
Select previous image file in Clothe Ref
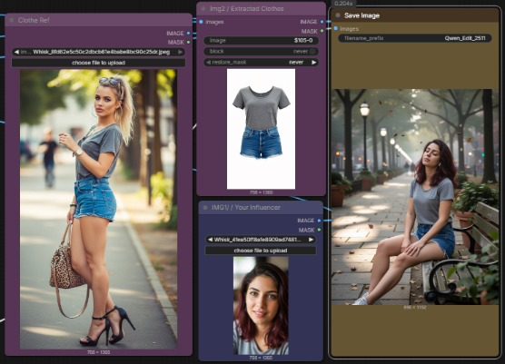pos(16,52)
